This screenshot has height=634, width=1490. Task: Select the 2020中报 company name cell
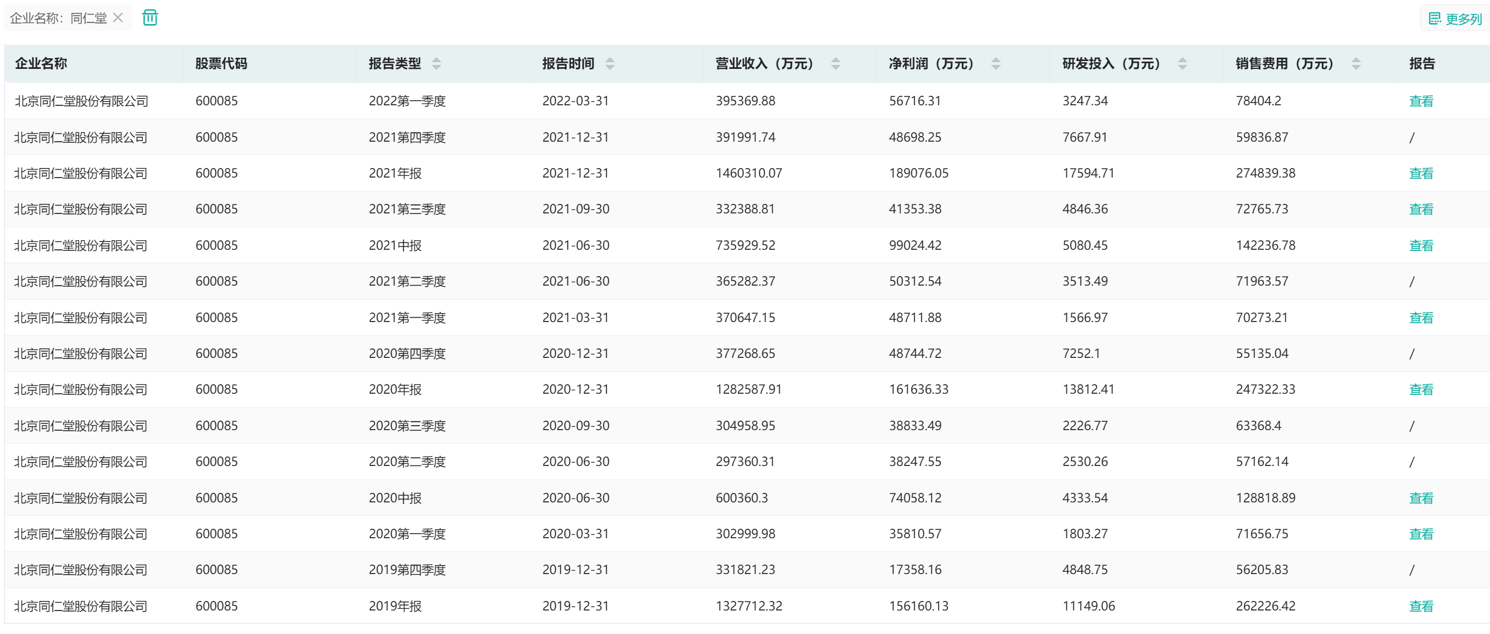coord(81,498)
